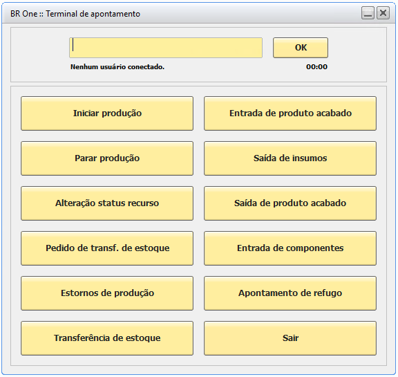Image resolution: width=398 pixels, height=377 pixels.
Task: Choose Saída de produto acabado
Action: click(x=290, y=203)
